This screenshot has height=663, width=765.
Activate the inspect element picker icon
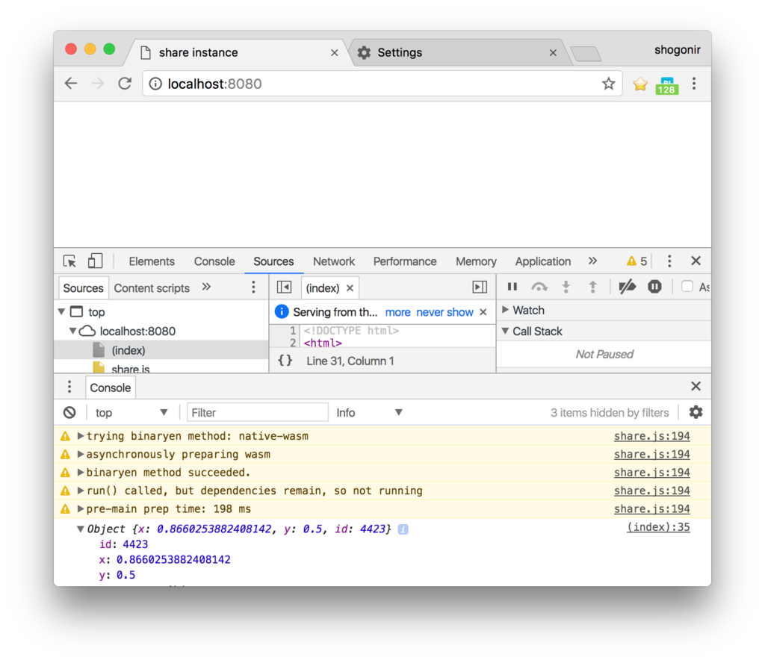pos(69,261)
